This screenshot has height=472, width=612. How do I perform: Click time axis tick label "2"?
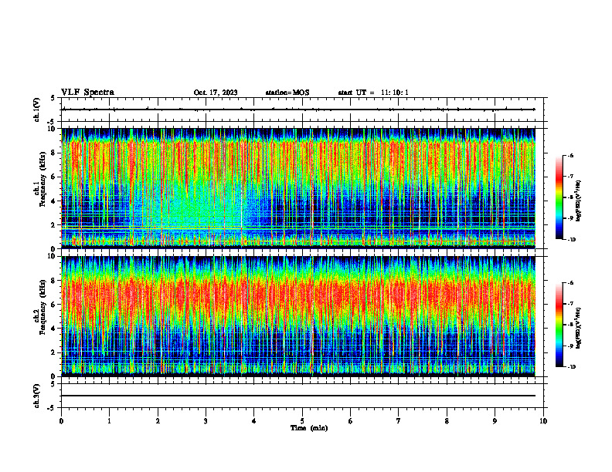pos(158,421)
